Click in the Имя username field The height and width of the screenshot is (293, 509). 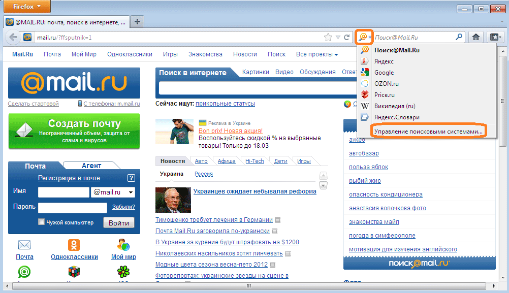(x=63, y=192)
